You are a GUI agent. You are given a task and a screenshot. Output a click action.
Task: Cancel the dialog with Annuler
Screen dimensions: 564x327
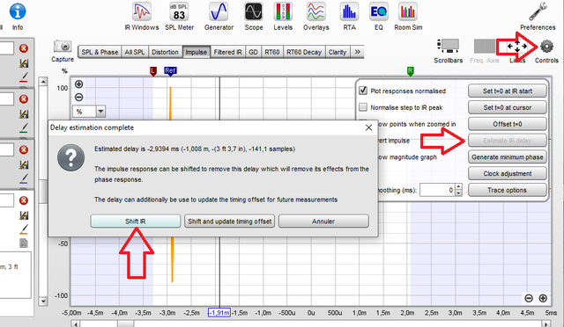323,222
